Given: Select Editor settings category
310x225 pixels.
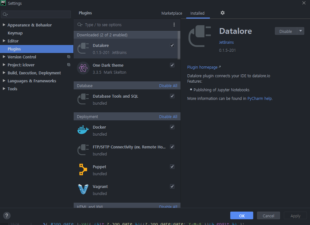Looking at the screenshot, I should pos(13,41).
